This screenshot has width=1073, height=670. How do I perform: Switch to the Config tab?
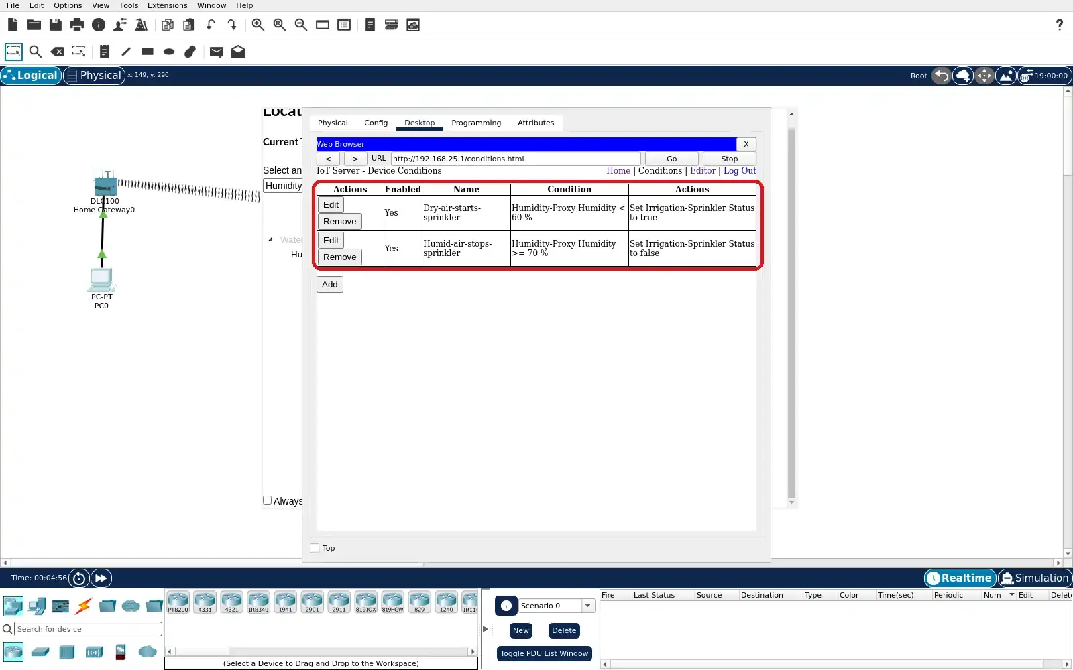pos(376,123)
